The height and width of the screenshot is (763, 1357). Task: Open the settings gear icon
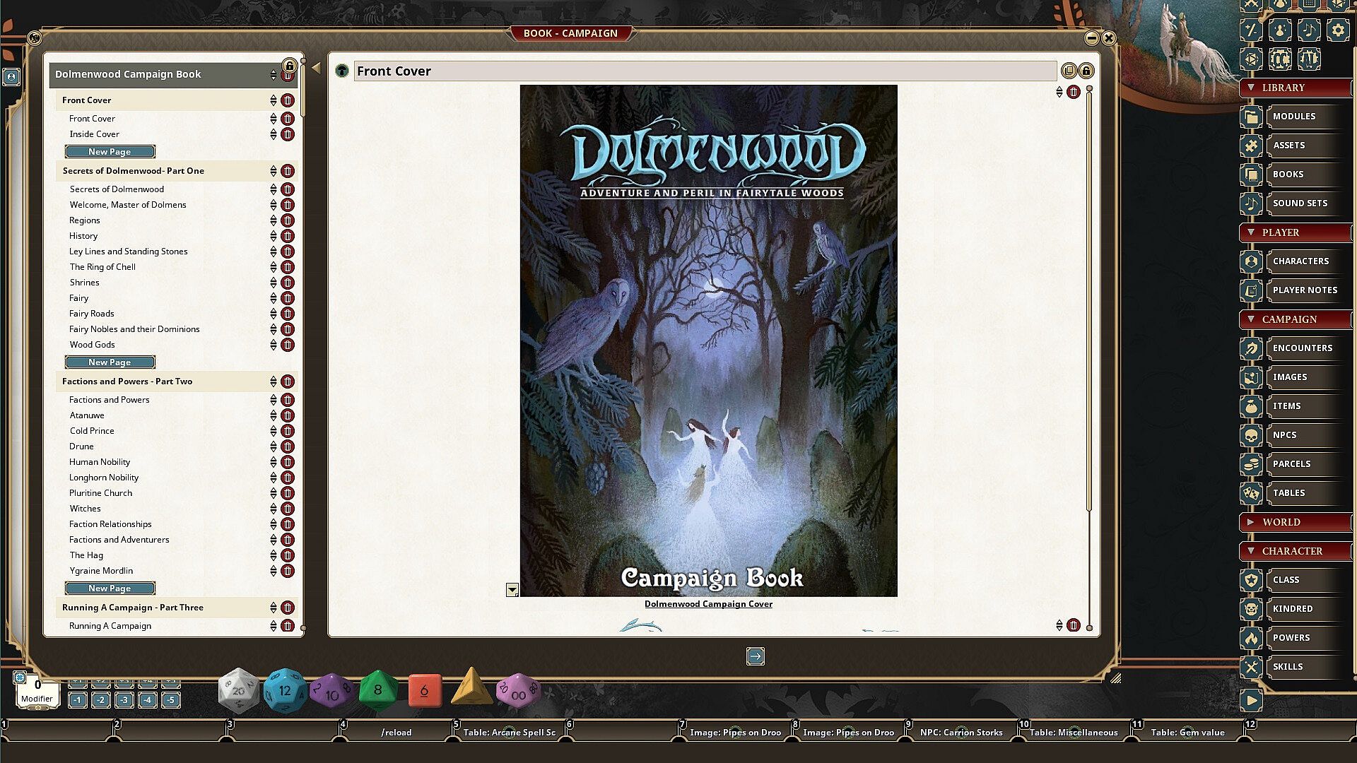[1337, 30]
